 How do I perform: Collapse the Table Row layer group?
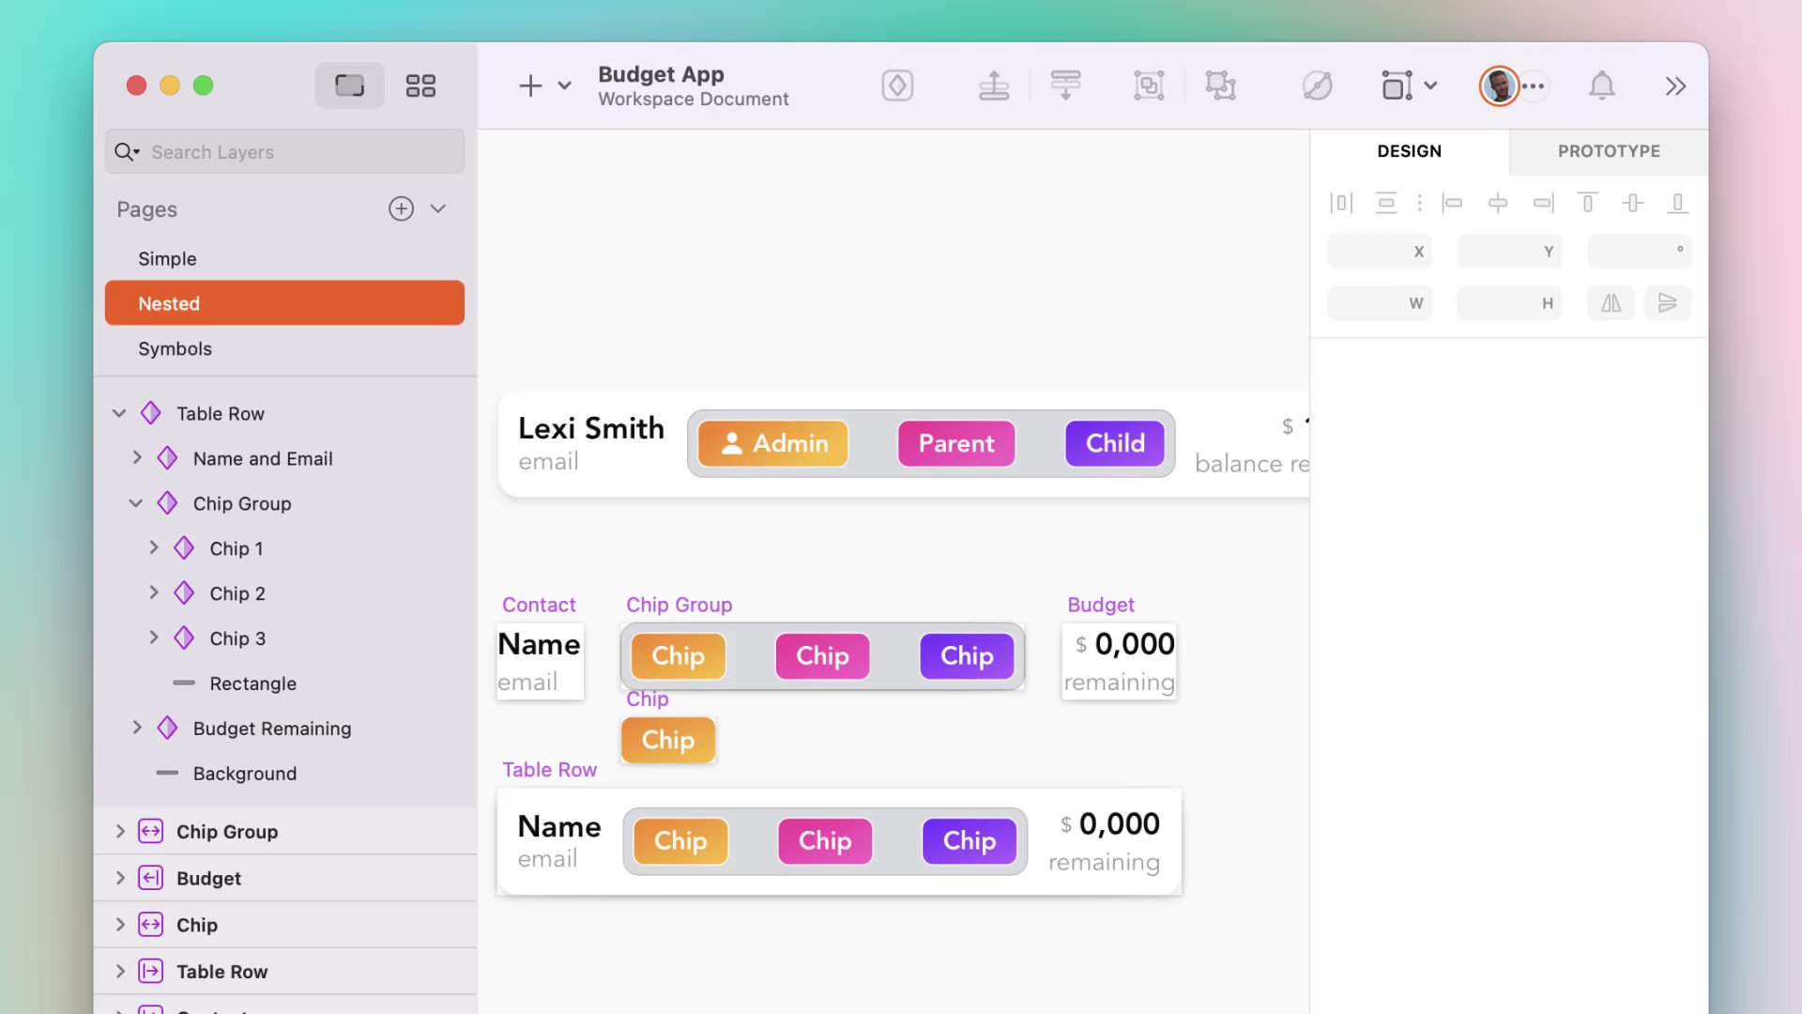pyautogui.click(x=119, y=413)
